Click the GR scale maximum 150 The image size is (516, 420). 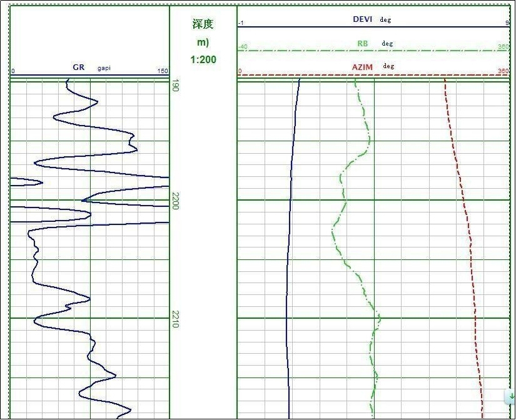click(x=163, y=71)
